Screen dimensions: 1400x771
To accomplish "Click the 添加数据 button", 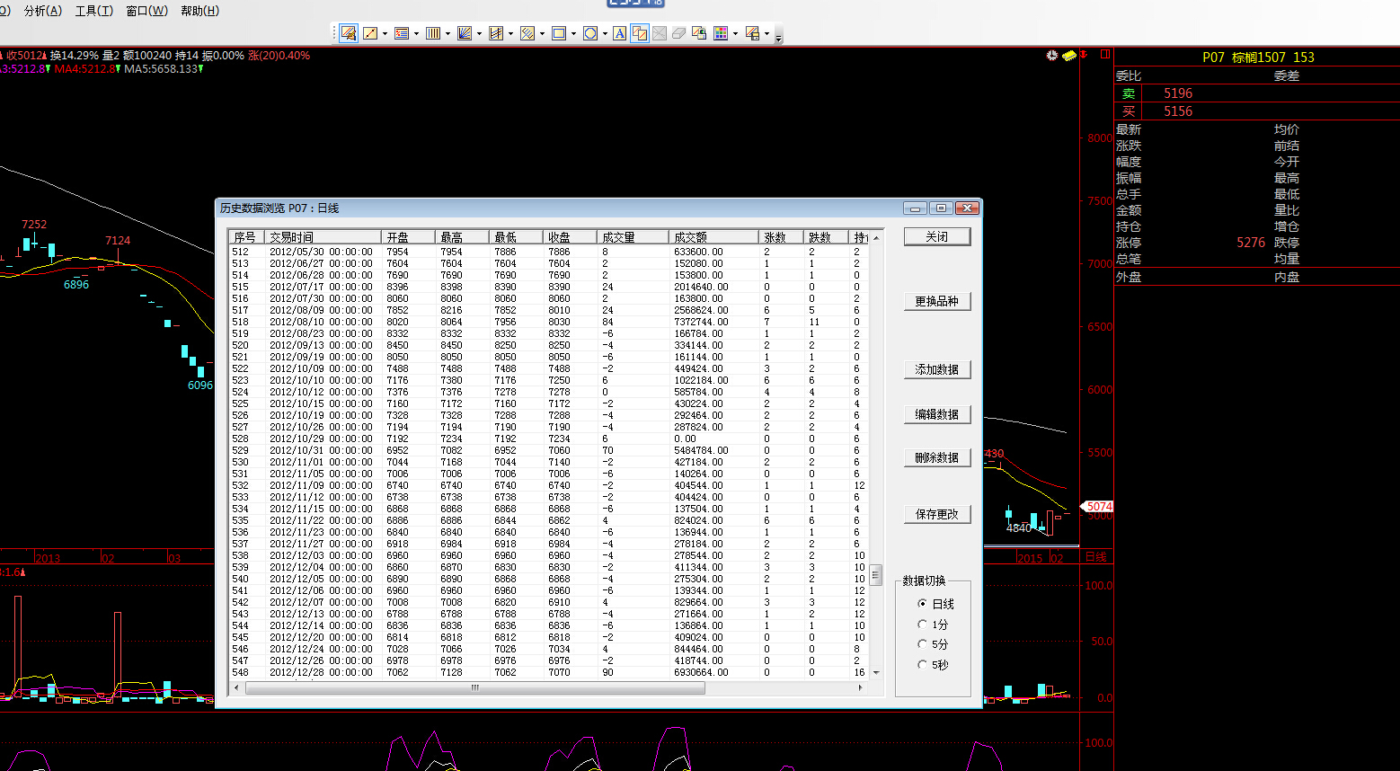I will click(936, 369).
